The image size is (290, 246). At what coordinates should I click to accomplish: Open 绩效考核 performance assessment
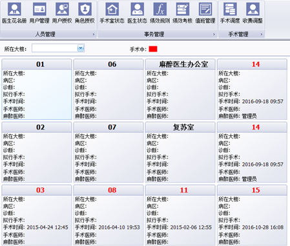pos(183,12)
